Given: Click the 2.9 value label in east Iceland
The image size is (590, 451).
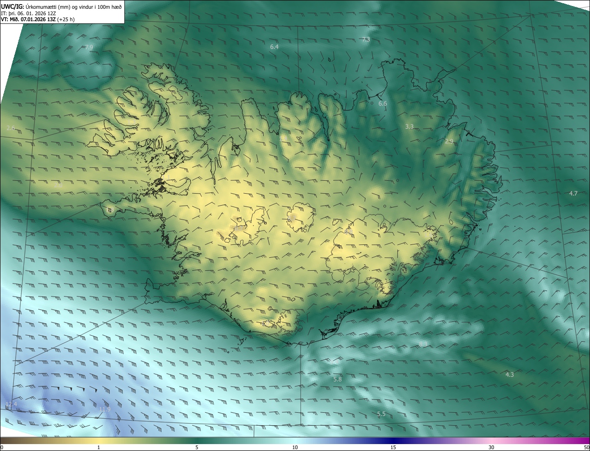Looking at the screenshot, I should click(x=449, y=142).
